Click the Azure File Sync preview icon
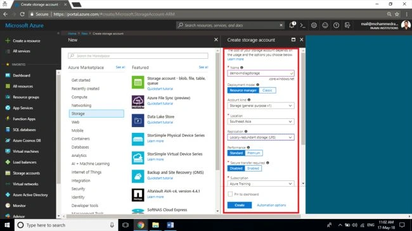The width and height of the screenshot is (412, 231). click(x=138, y=102)
